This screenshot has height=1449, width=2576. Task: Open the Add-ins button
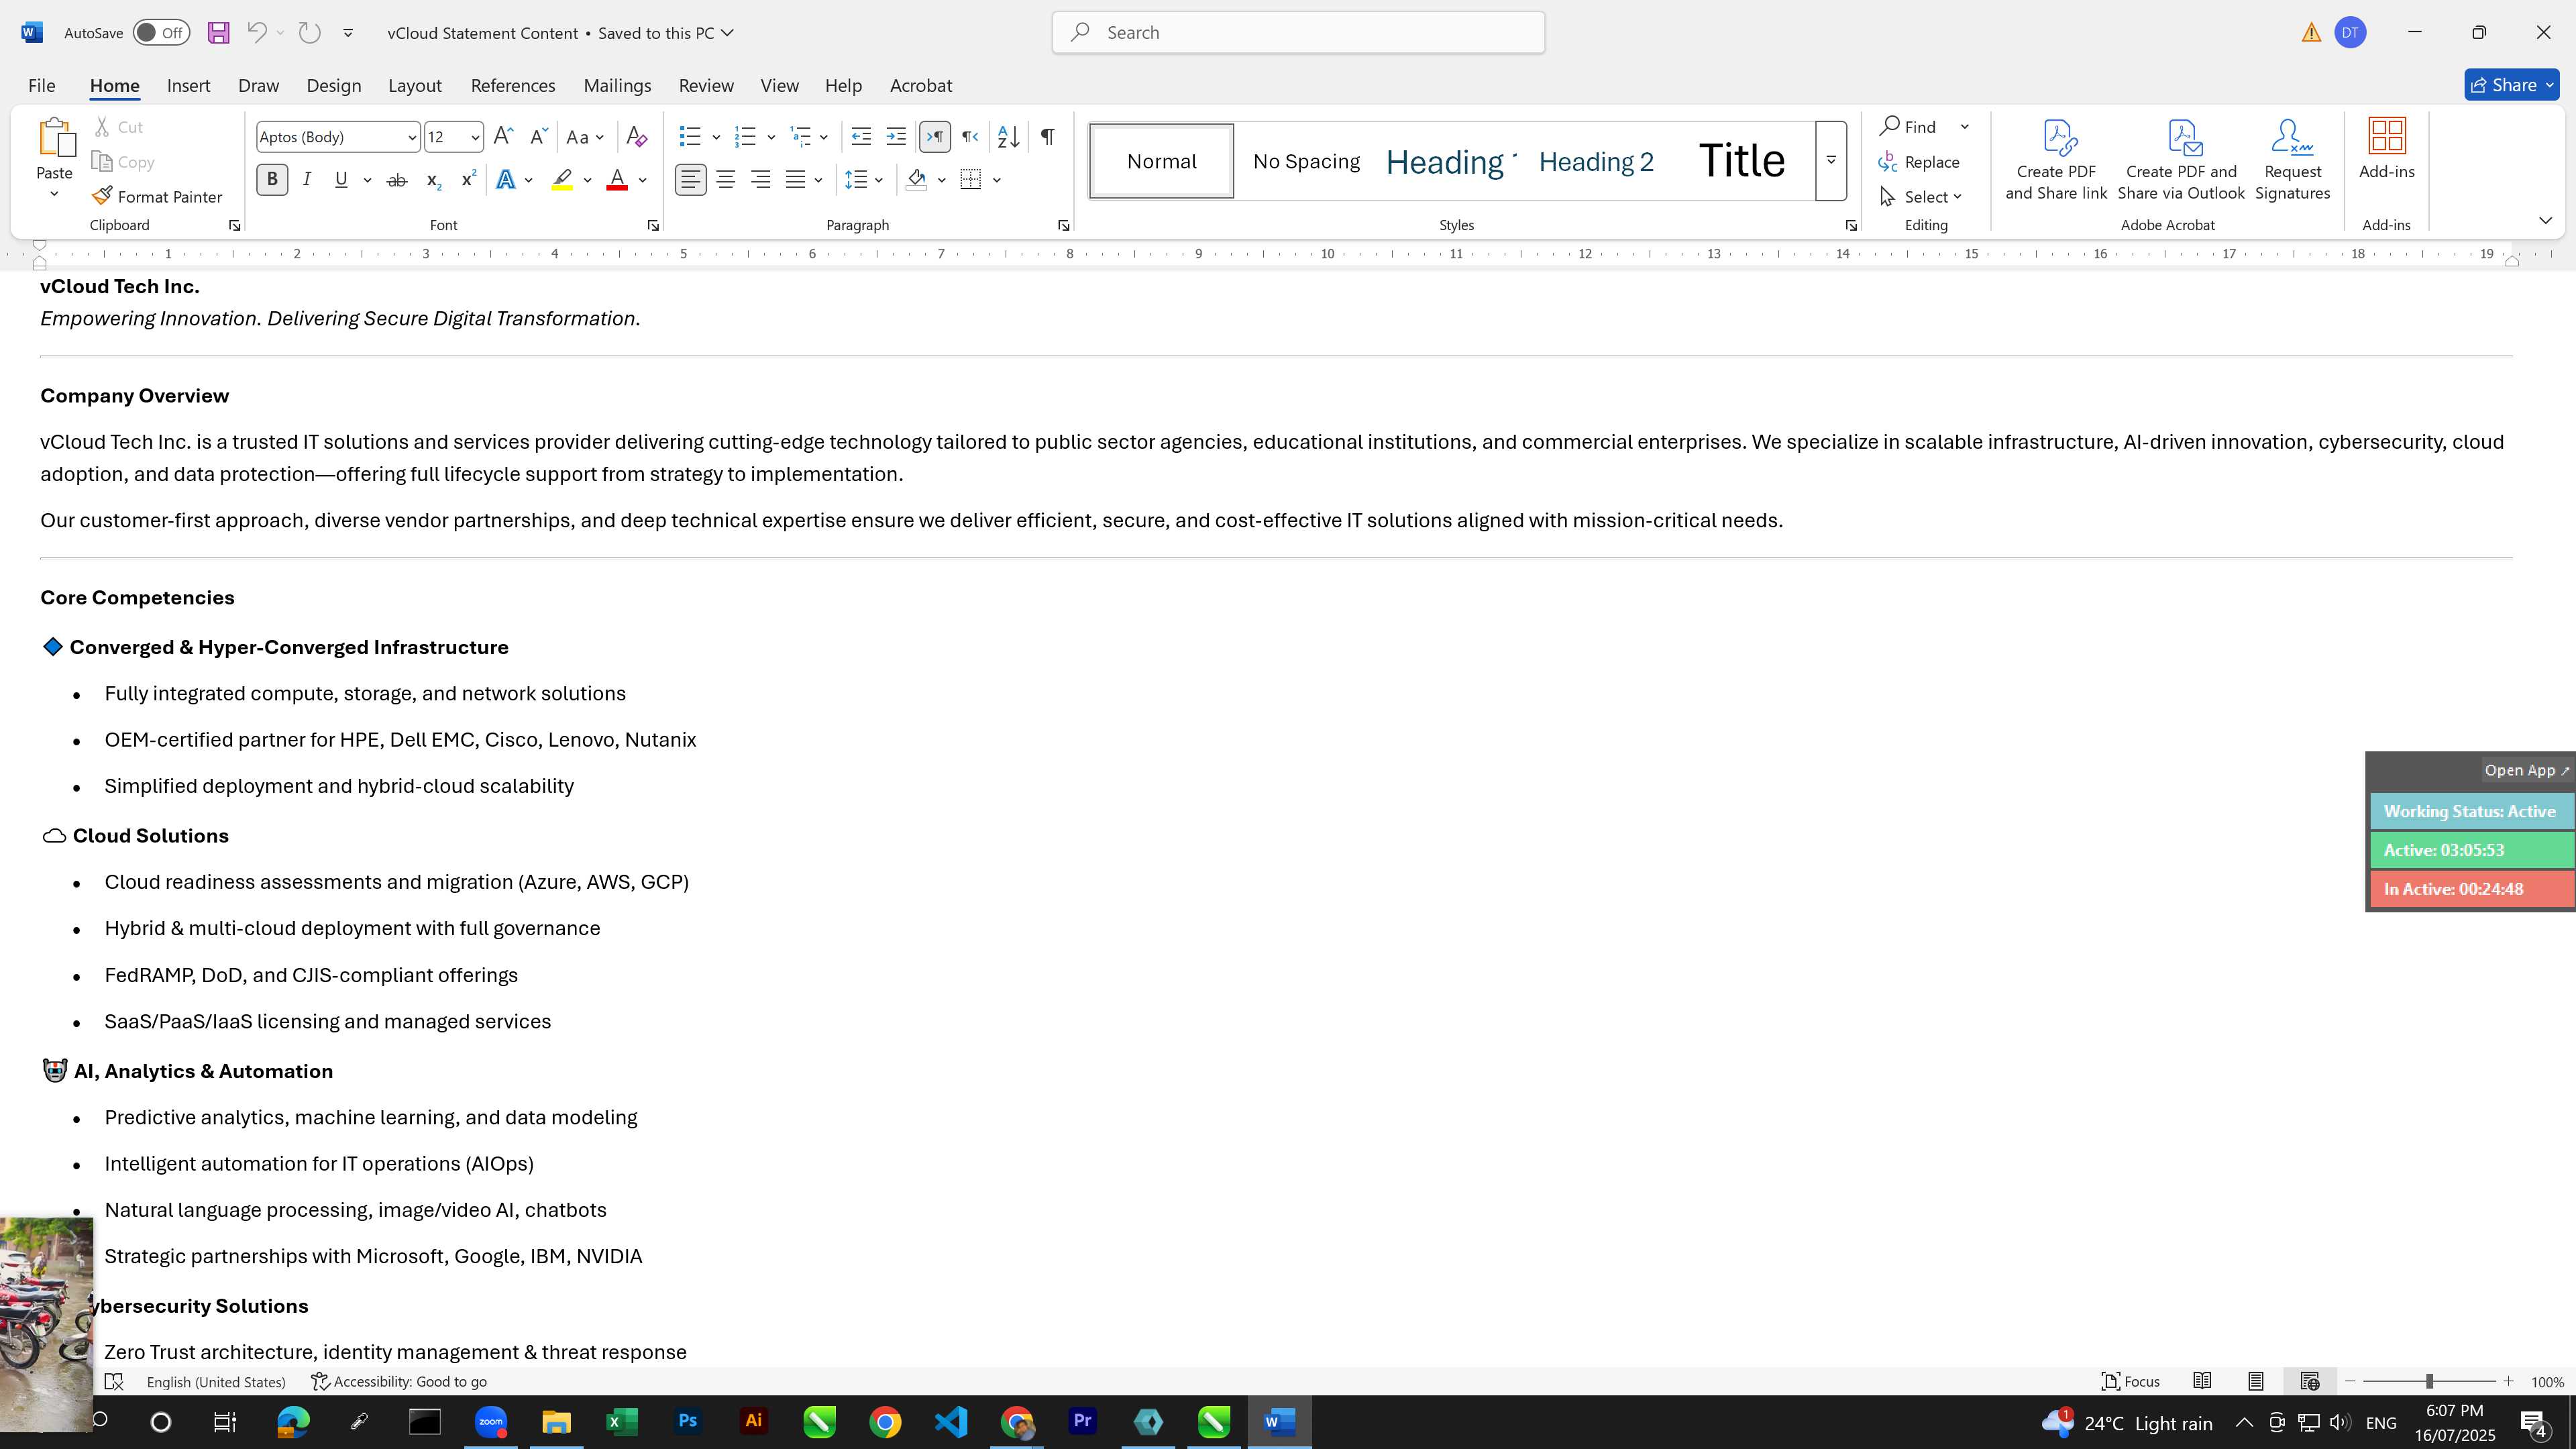point(2387,150)
